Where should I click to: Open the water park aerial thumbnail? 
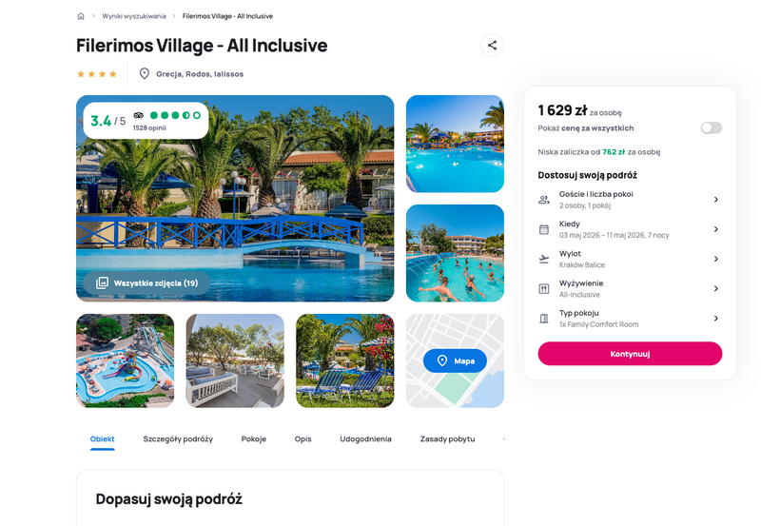126,360
